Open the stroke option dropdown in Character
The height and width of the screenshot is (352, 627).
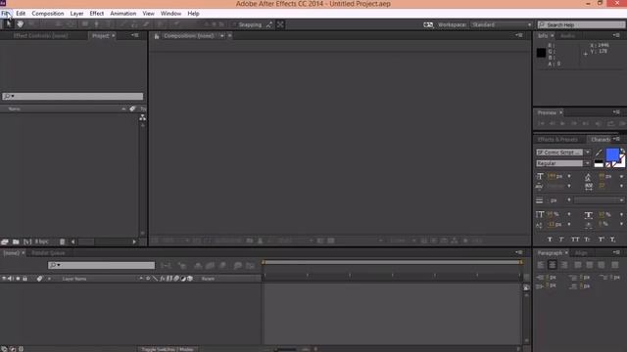point(599,200)
